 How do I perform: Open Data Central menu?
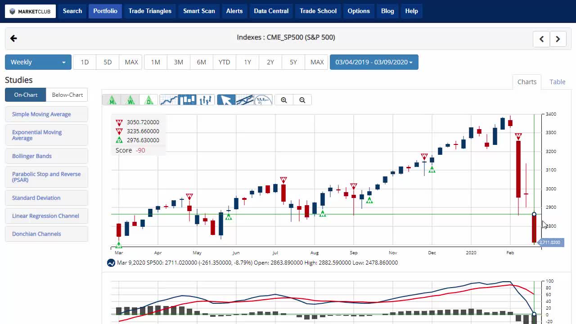271,11
